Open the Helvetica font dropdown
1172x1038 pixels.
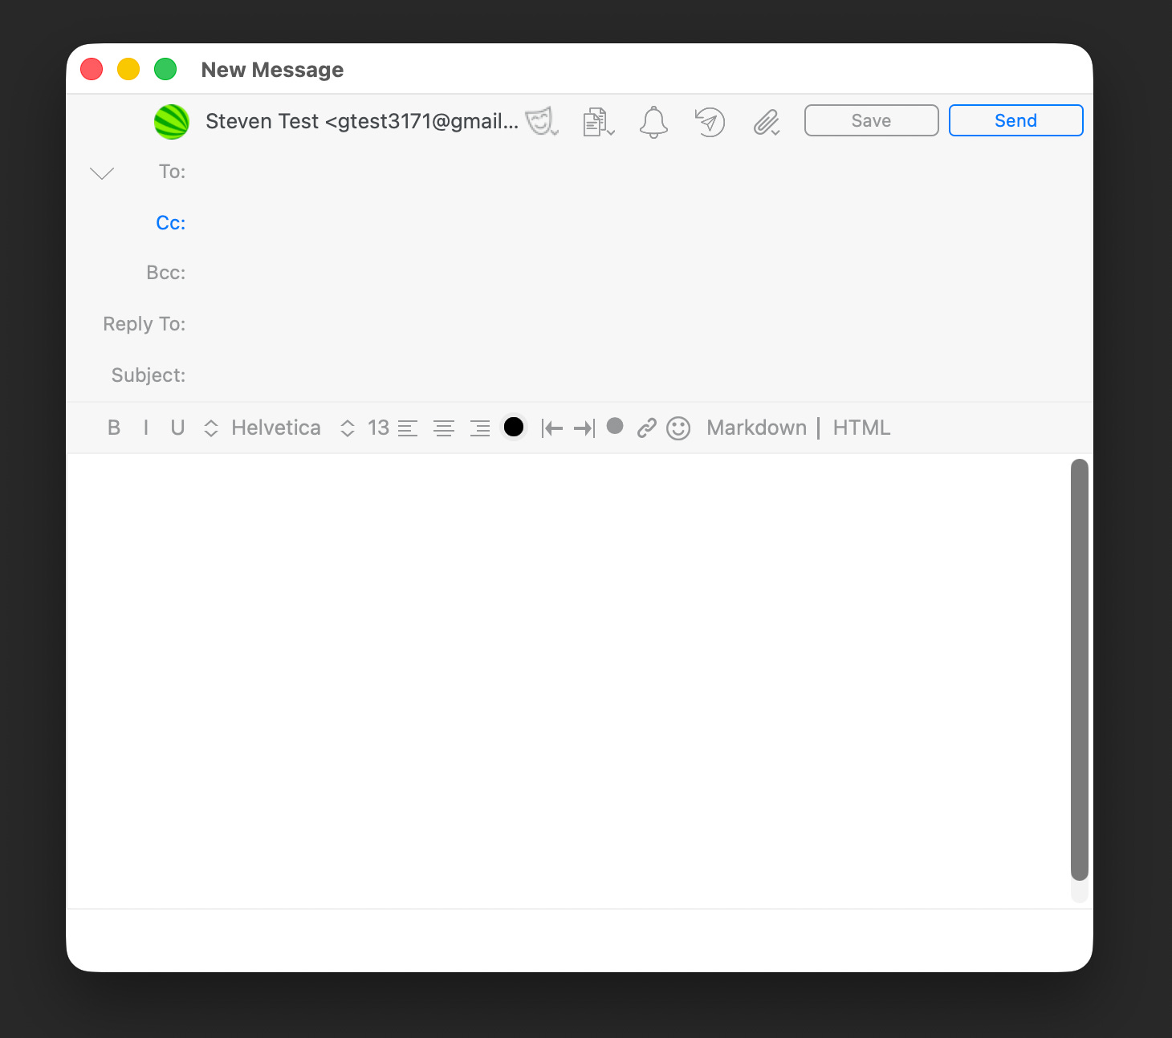(x=262, y=428)
